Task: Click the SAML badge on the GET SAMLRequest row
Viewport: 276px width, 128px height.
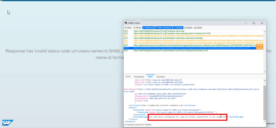Action: coord(260,46)
